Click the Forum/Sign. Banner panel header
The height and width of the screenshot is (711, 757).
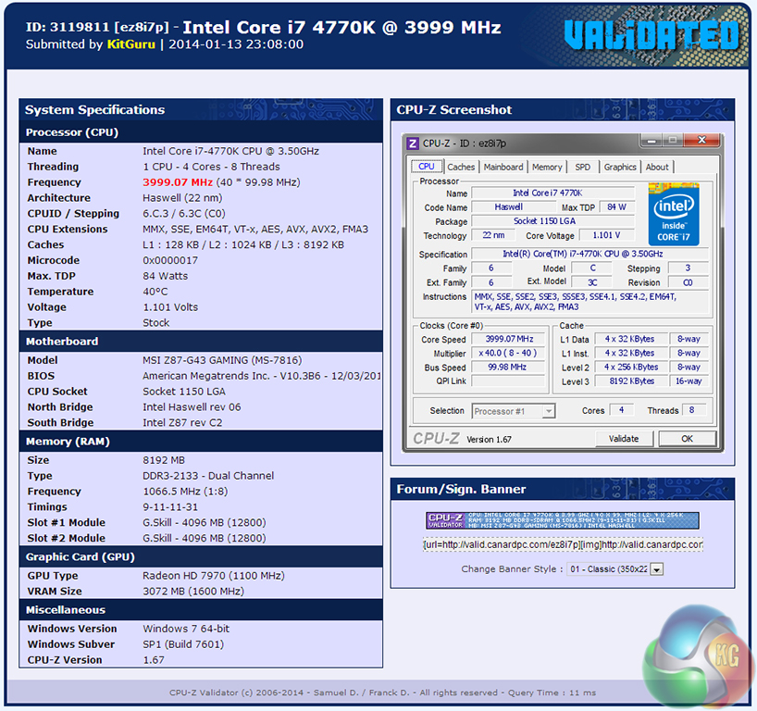click(x=563, y=489)
